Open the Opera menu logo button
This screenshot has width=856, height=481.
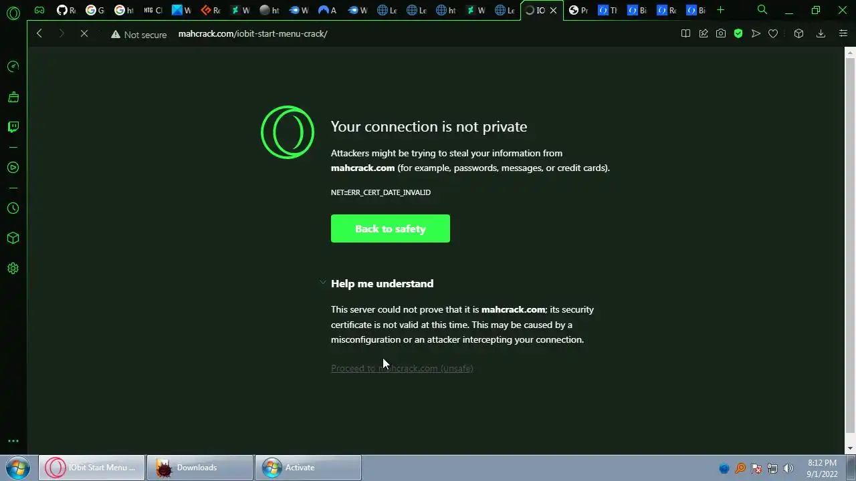13,13
